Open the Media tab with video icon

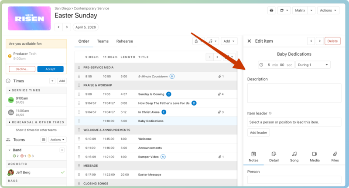tap(315, 157)
